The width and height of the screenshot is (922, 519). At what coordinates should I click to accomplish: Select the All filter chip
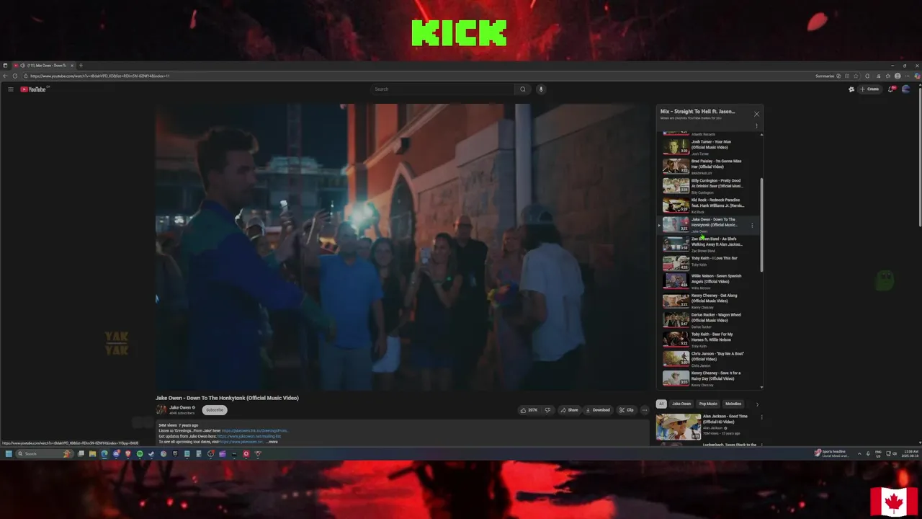661,404
